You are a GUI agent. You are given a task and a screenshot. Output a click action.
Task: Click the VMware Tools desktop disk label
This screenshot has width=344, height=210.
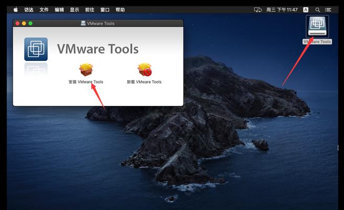point(317,41)
